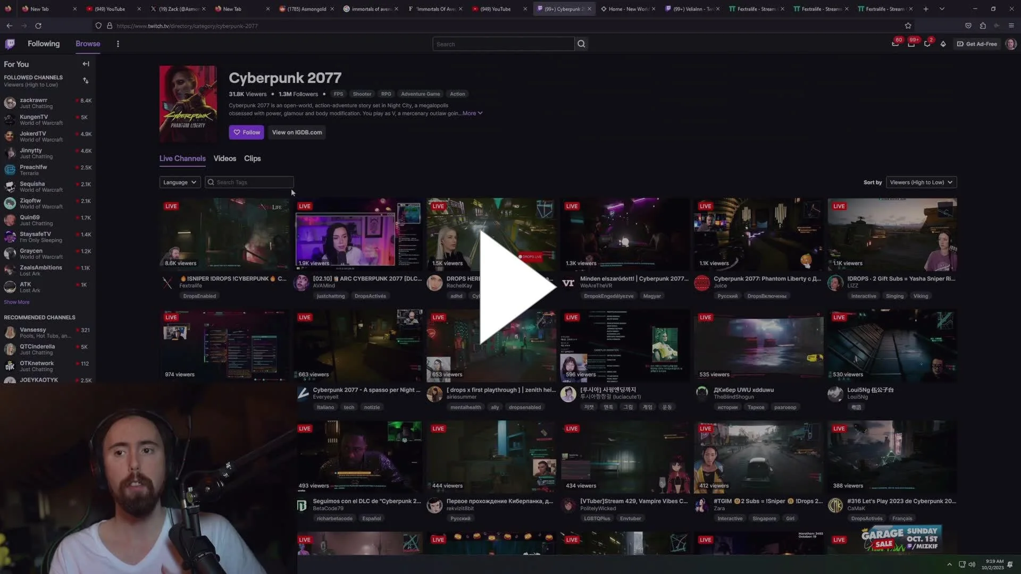The height and width of the screenshot is (574, 1021).
Task: Open Preachlfw channel in sidebar
Action: tap(48, 170)
